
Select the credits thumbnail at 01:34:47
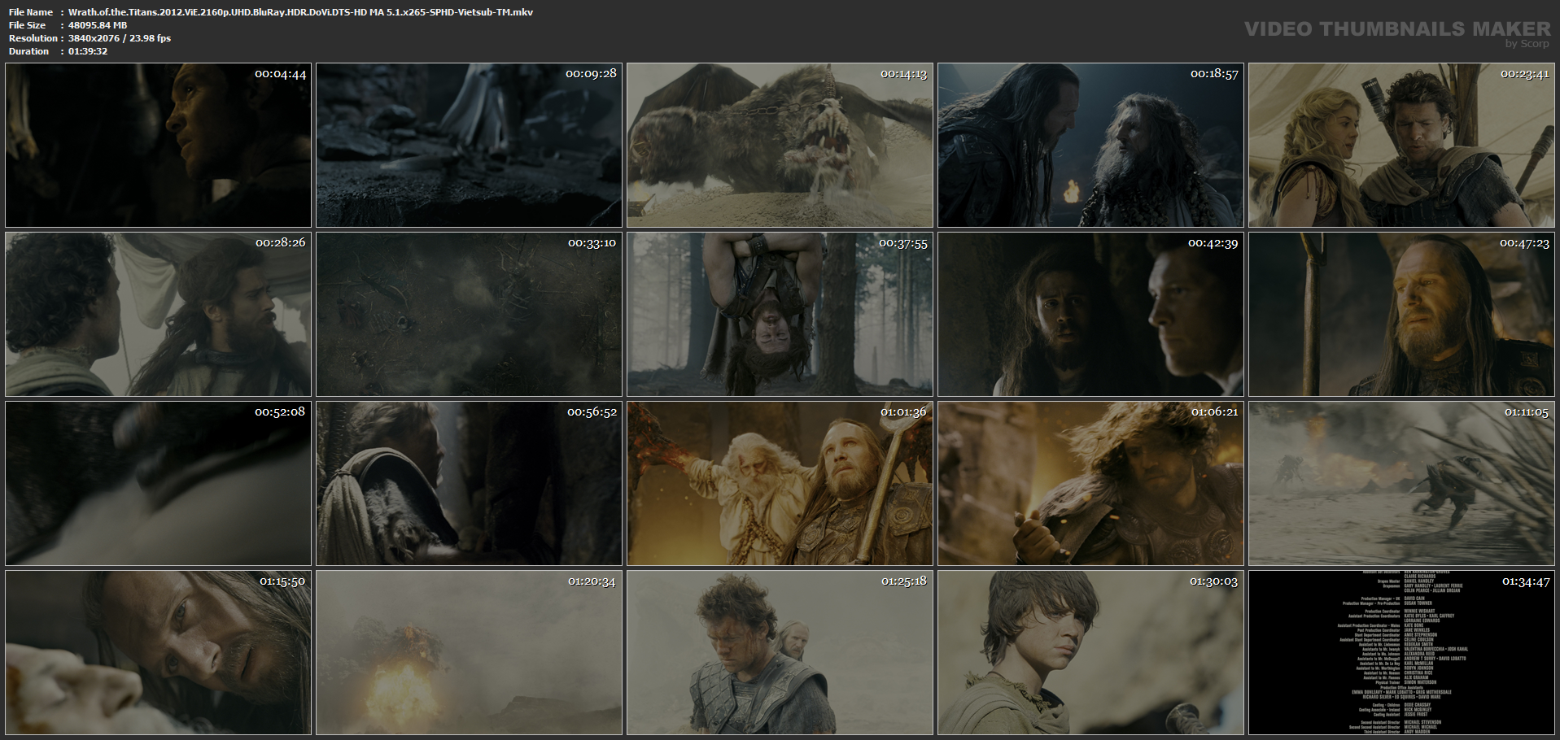pos(1401,653)
